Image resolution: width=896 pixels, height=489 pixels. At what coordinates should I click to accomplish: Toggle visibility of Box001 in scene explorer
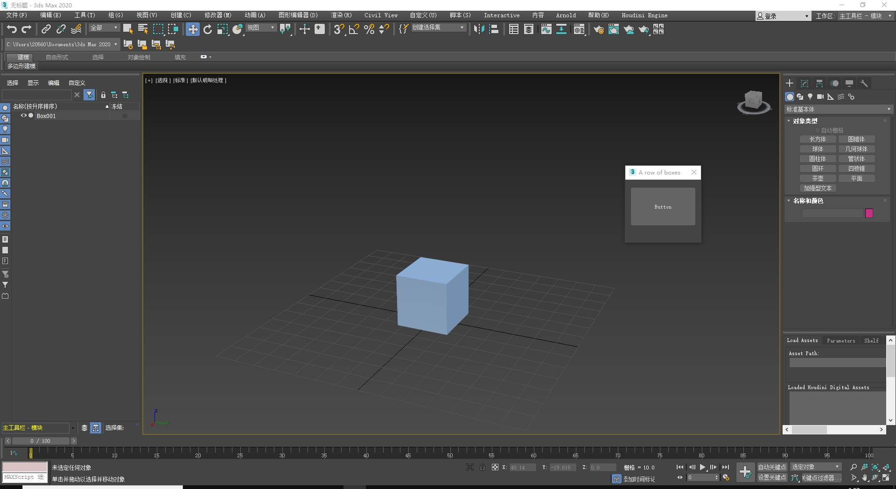pos(23,115)
